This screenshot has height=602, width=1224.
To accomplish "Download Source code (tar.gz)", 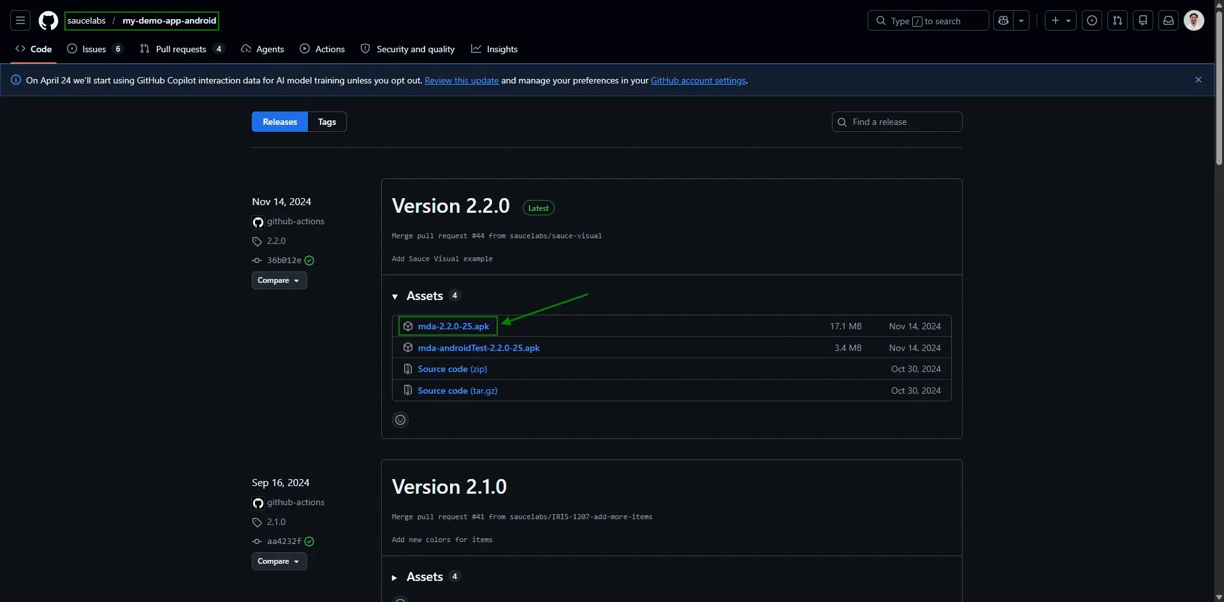I will 457,391.
